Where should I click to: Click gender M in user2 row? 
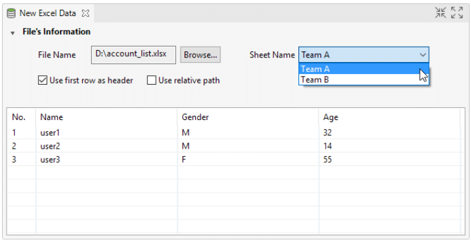(186, 146)
